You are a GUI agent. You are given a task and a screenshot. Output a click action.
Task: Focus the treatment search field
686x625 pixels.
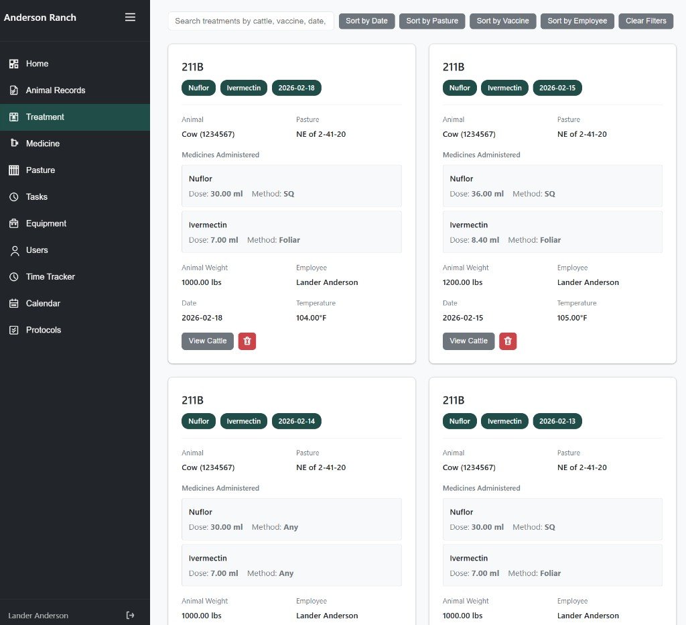coord(251,21)
